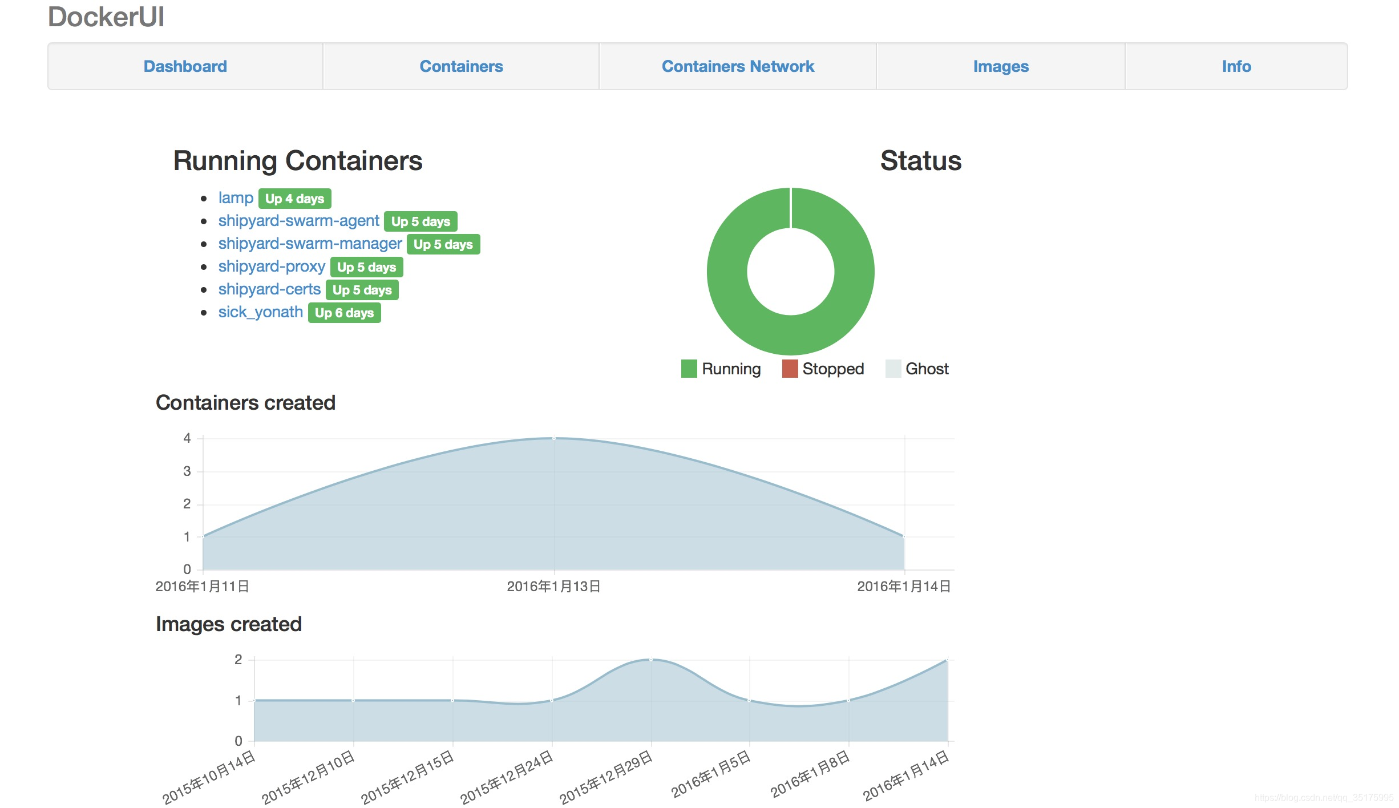Go to the Images tab
The image size is (1399, 808).
[1001, 66]
